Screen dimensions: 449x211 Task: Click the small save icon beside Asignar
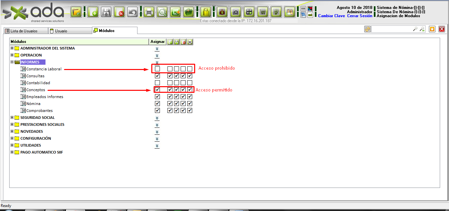pyautogui.click(x=177, y=42)
